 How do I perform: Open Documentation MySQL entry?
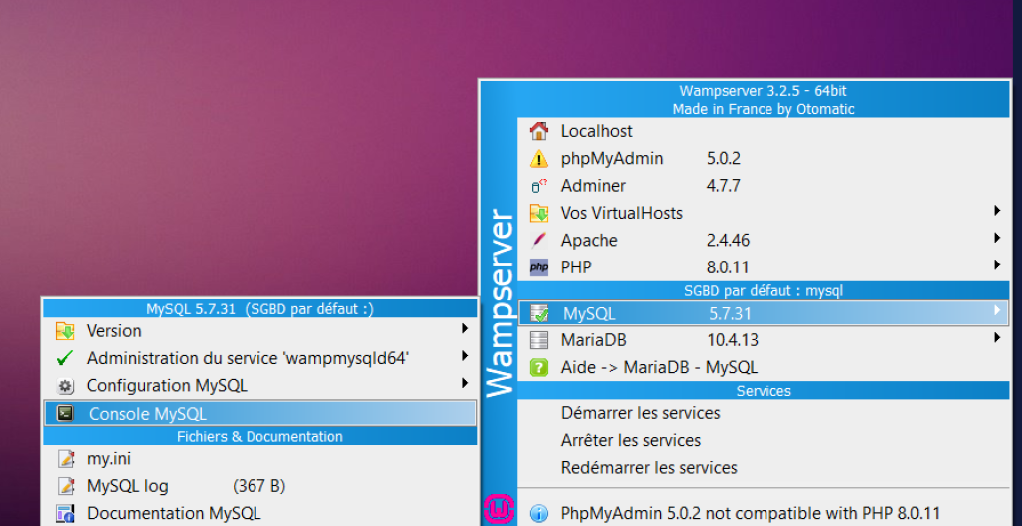(x=173, y=513)
